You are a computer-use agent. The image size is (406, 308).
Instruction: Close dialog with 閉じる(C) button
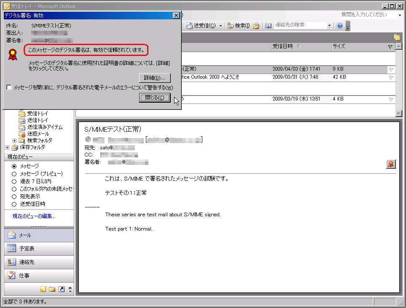click(155, 98)
